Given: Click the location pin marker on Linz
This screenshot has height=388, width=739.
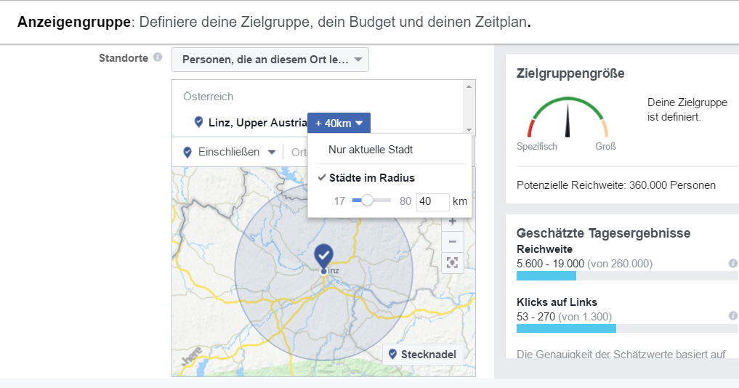Looking at the screenshot, I should [x=323, y=256].
